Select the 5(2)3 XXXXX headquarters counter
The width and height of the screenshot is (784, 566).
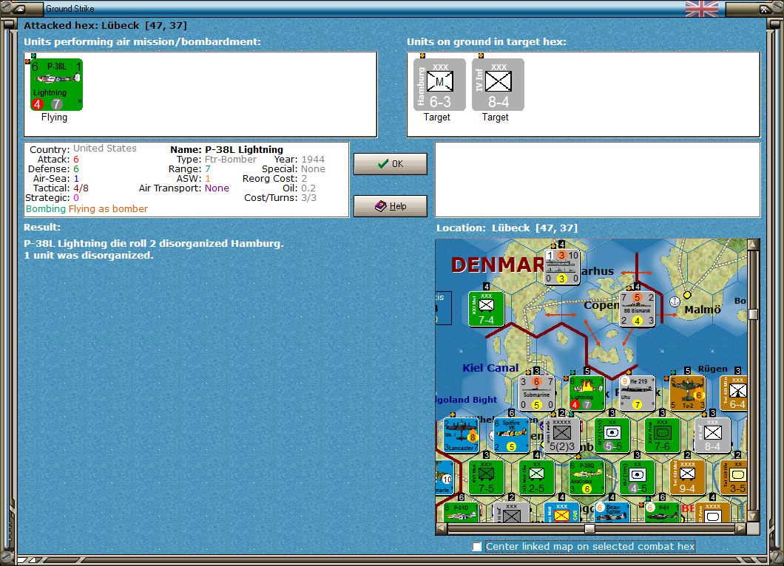[x=562, y=435]
